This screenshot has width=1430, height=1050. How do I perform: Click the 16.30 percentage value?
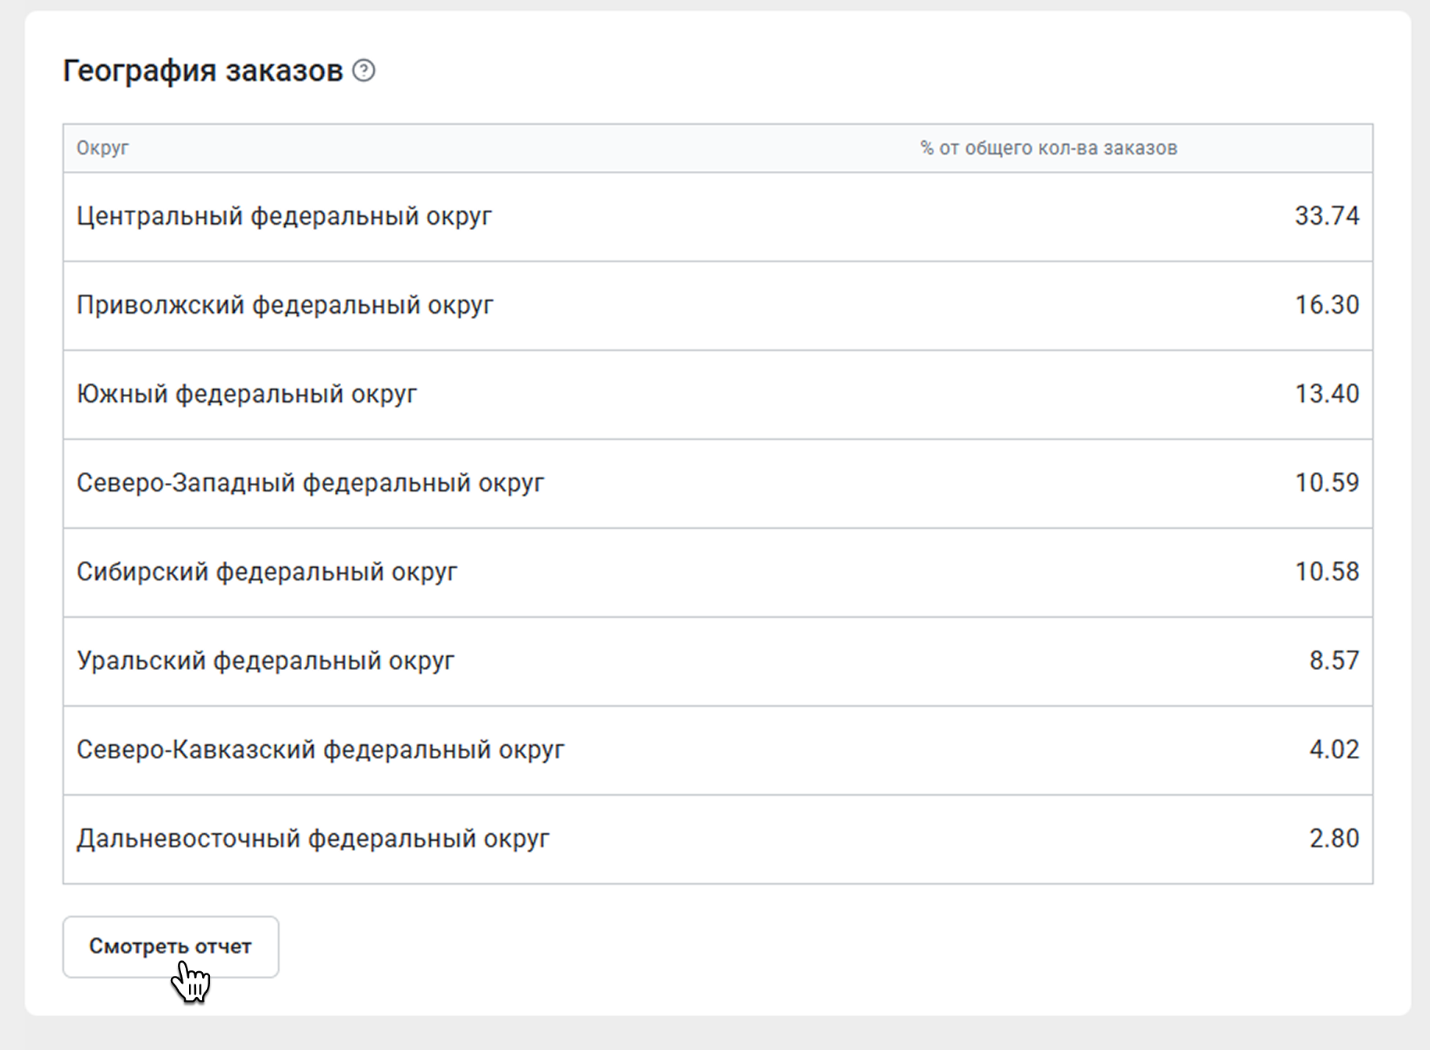point(1326,305)
